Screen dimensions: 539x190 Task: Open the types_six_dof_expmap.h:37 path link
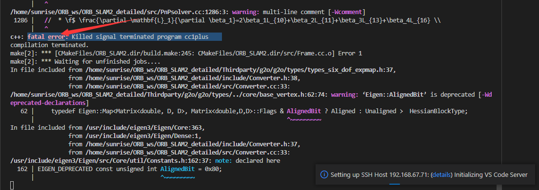240,70
